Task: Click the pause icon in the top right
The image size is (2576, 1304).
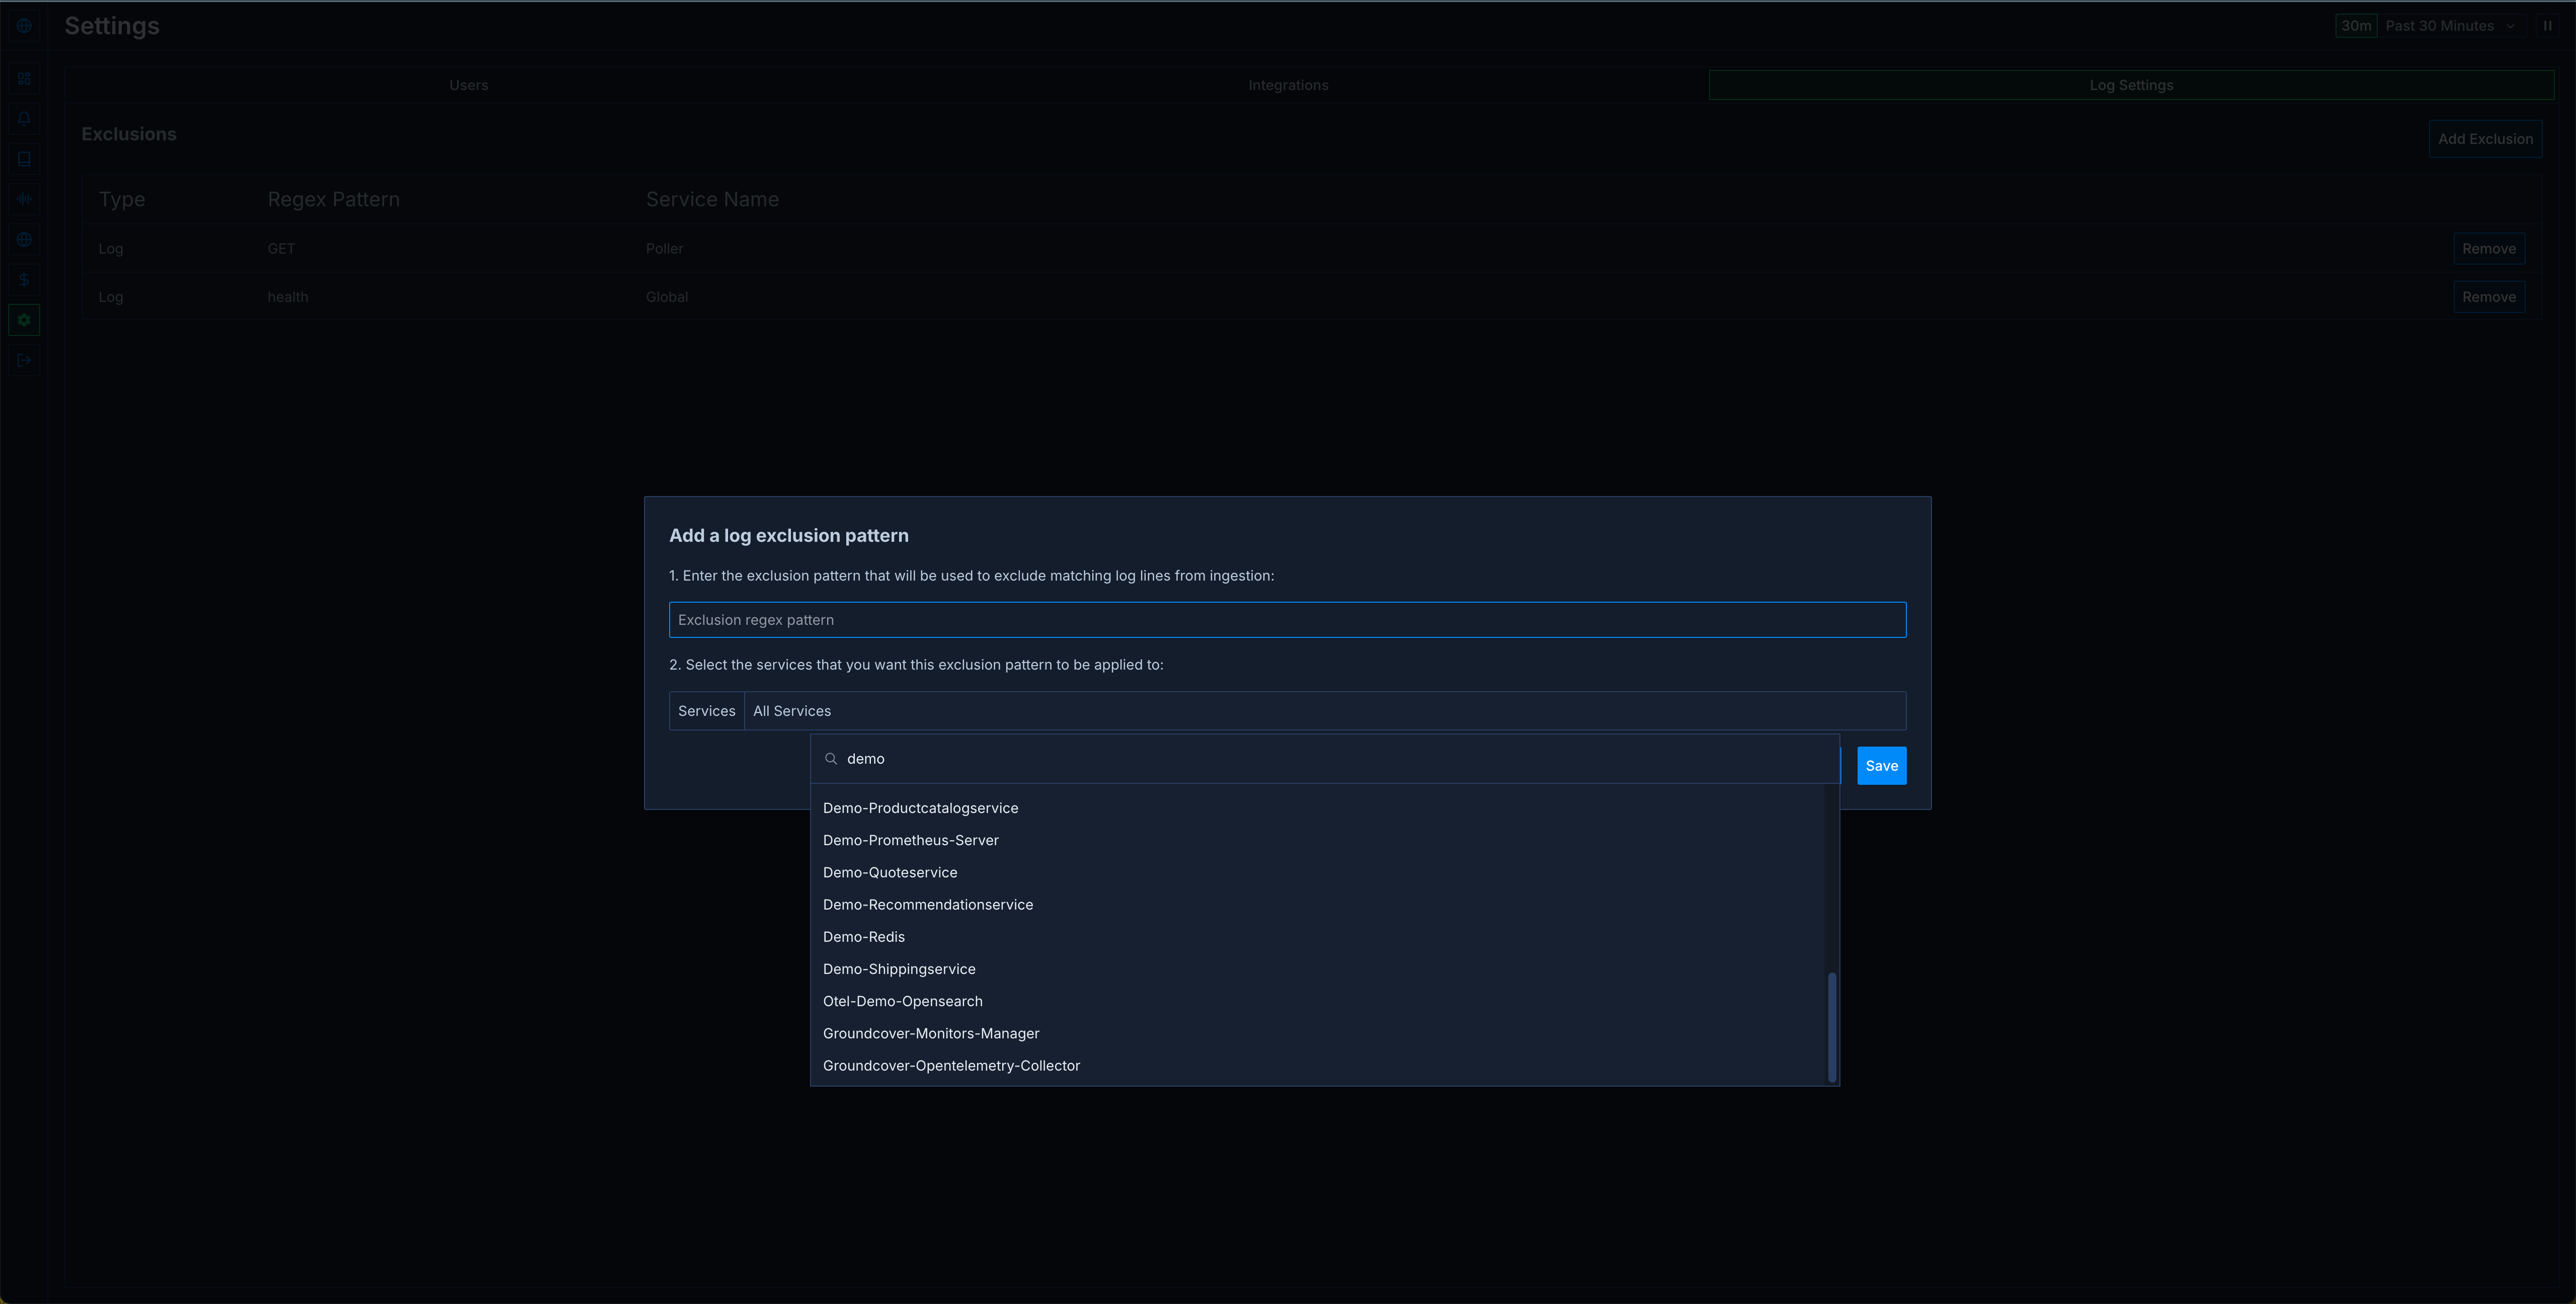Action: click(x=2547, y=26)
